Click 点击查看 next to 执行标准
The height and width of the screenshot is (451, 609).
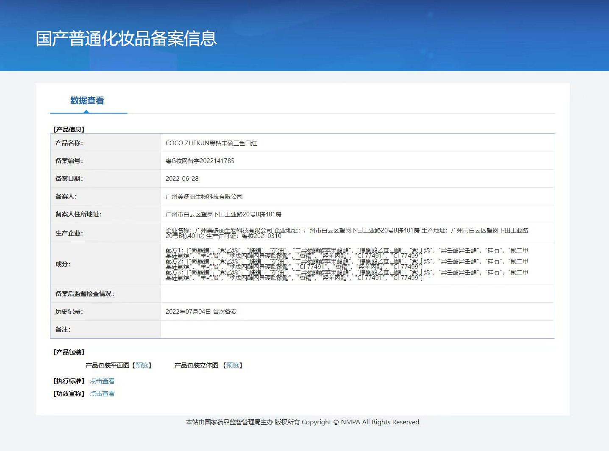(x=102, y=381)
